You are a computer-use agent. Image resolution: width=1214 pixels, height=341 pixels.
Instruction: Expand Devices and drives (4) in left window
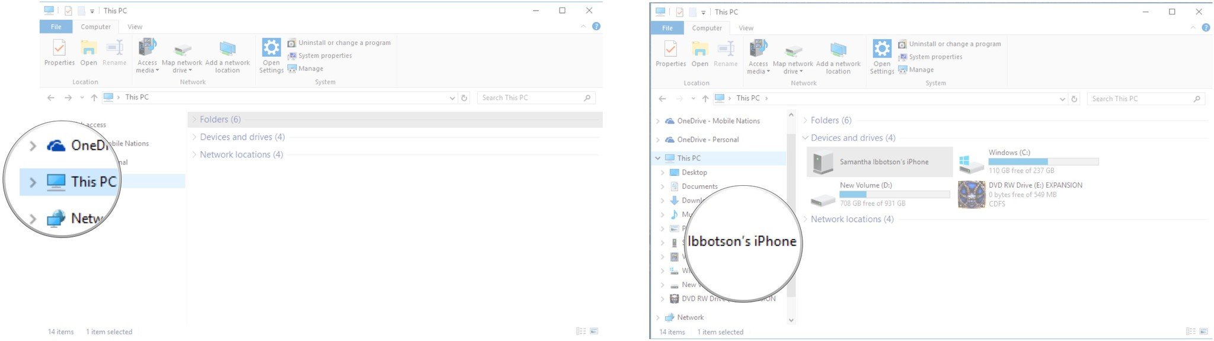coord(194,137)
